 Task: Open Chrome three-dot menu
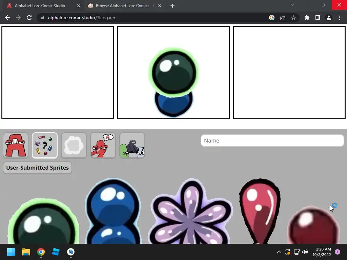340,18
